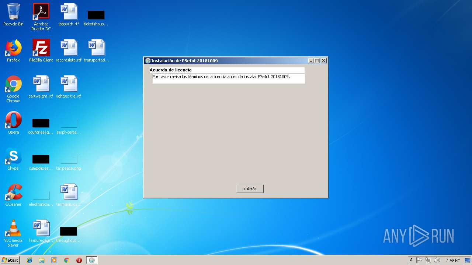
Task: Select Acrobat Reader DC desktop icon
Action: click(x=41, y=17)
